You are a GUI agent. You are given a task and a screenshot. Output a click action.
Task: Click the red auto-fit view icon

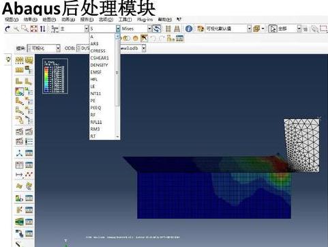pyautogui.click(x=34, y=29)
